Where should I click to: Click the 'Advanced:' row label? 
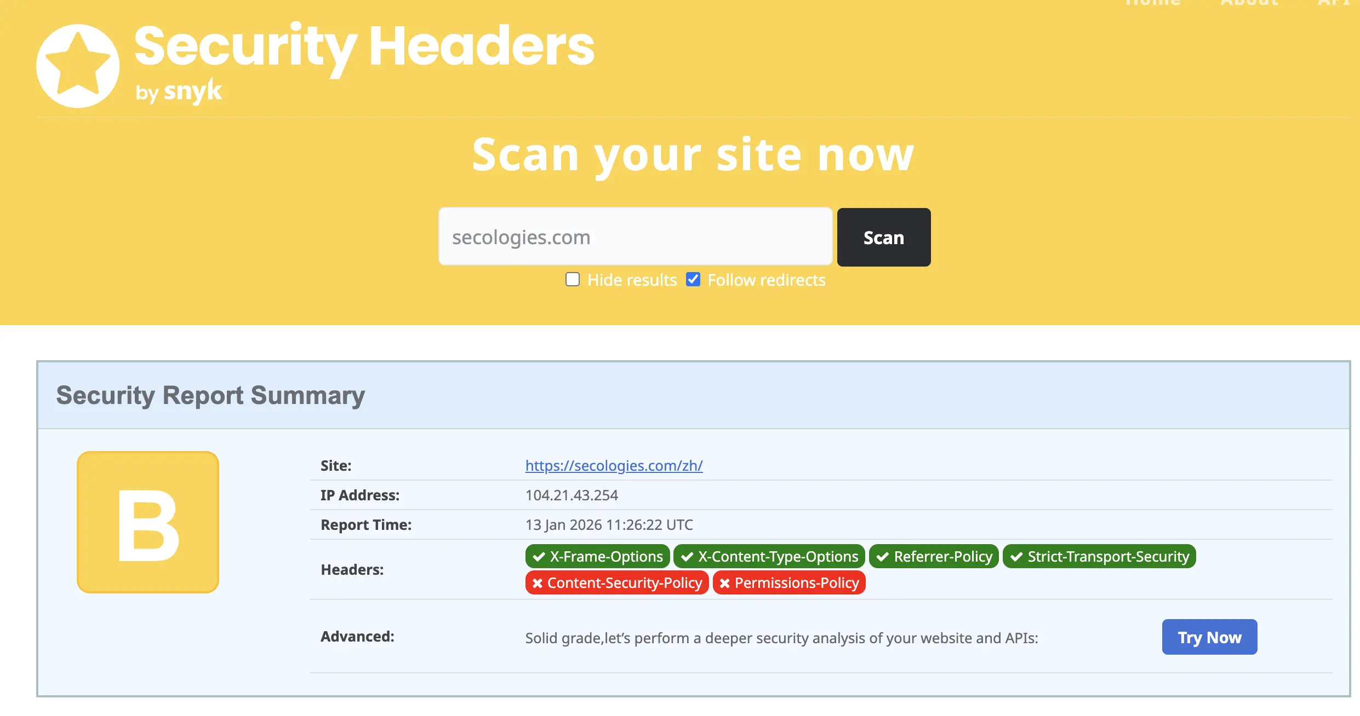tap(357, 636)
